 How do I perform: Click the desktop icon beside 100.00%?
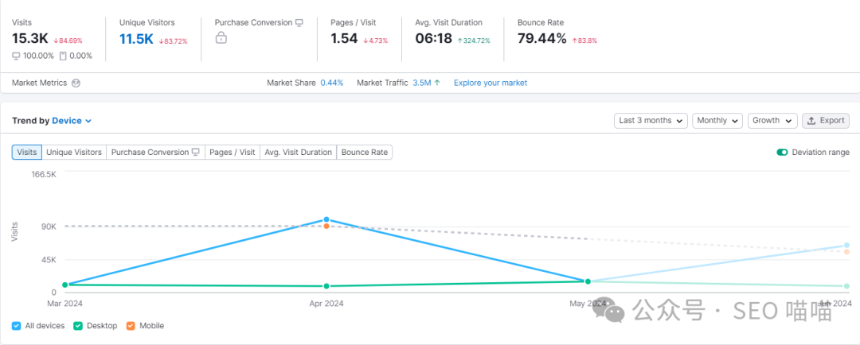[17, 56]
